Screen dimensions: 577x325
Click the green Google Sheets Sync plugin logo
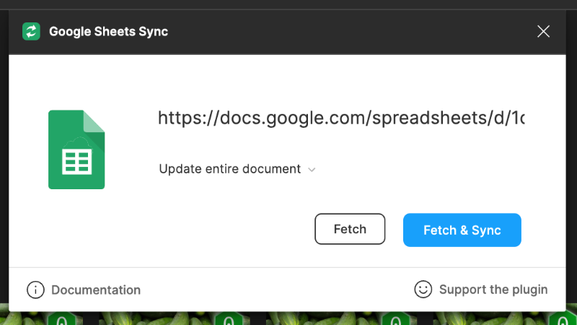(x=32, y=31)
